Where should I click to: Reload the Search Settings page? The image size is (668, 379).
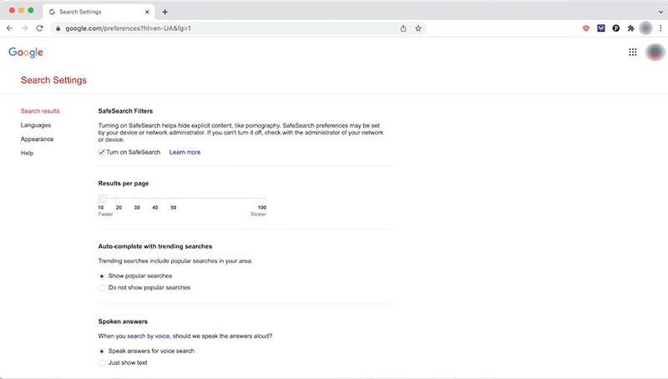[39, 28]
